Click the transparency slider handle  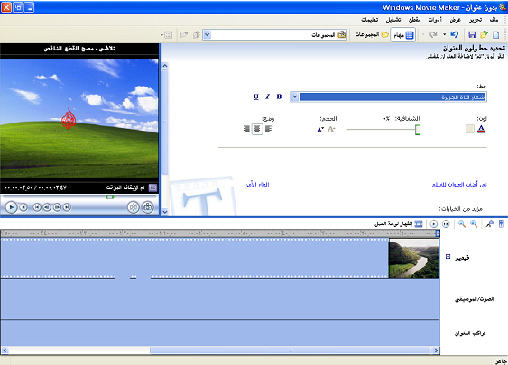418,130
